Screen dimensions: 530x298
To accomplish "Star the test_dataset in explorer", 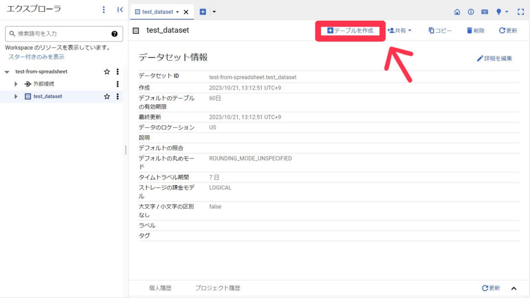I will point(107,96).
